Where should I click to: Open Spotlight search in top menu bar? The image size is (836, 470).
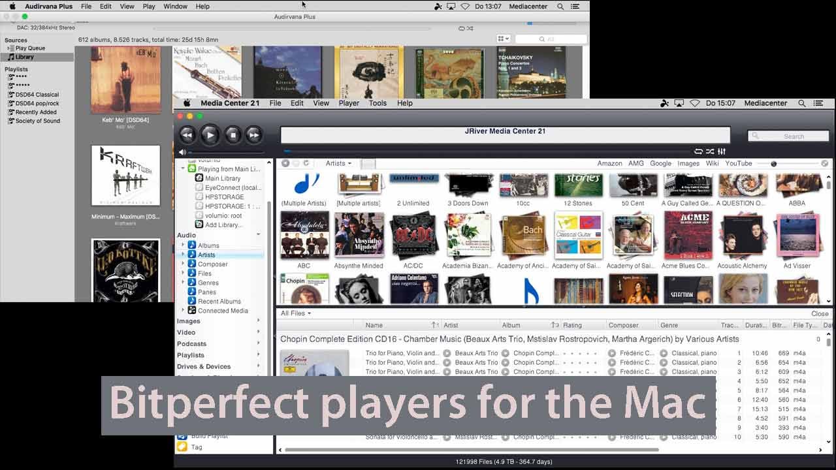point(560,7)
